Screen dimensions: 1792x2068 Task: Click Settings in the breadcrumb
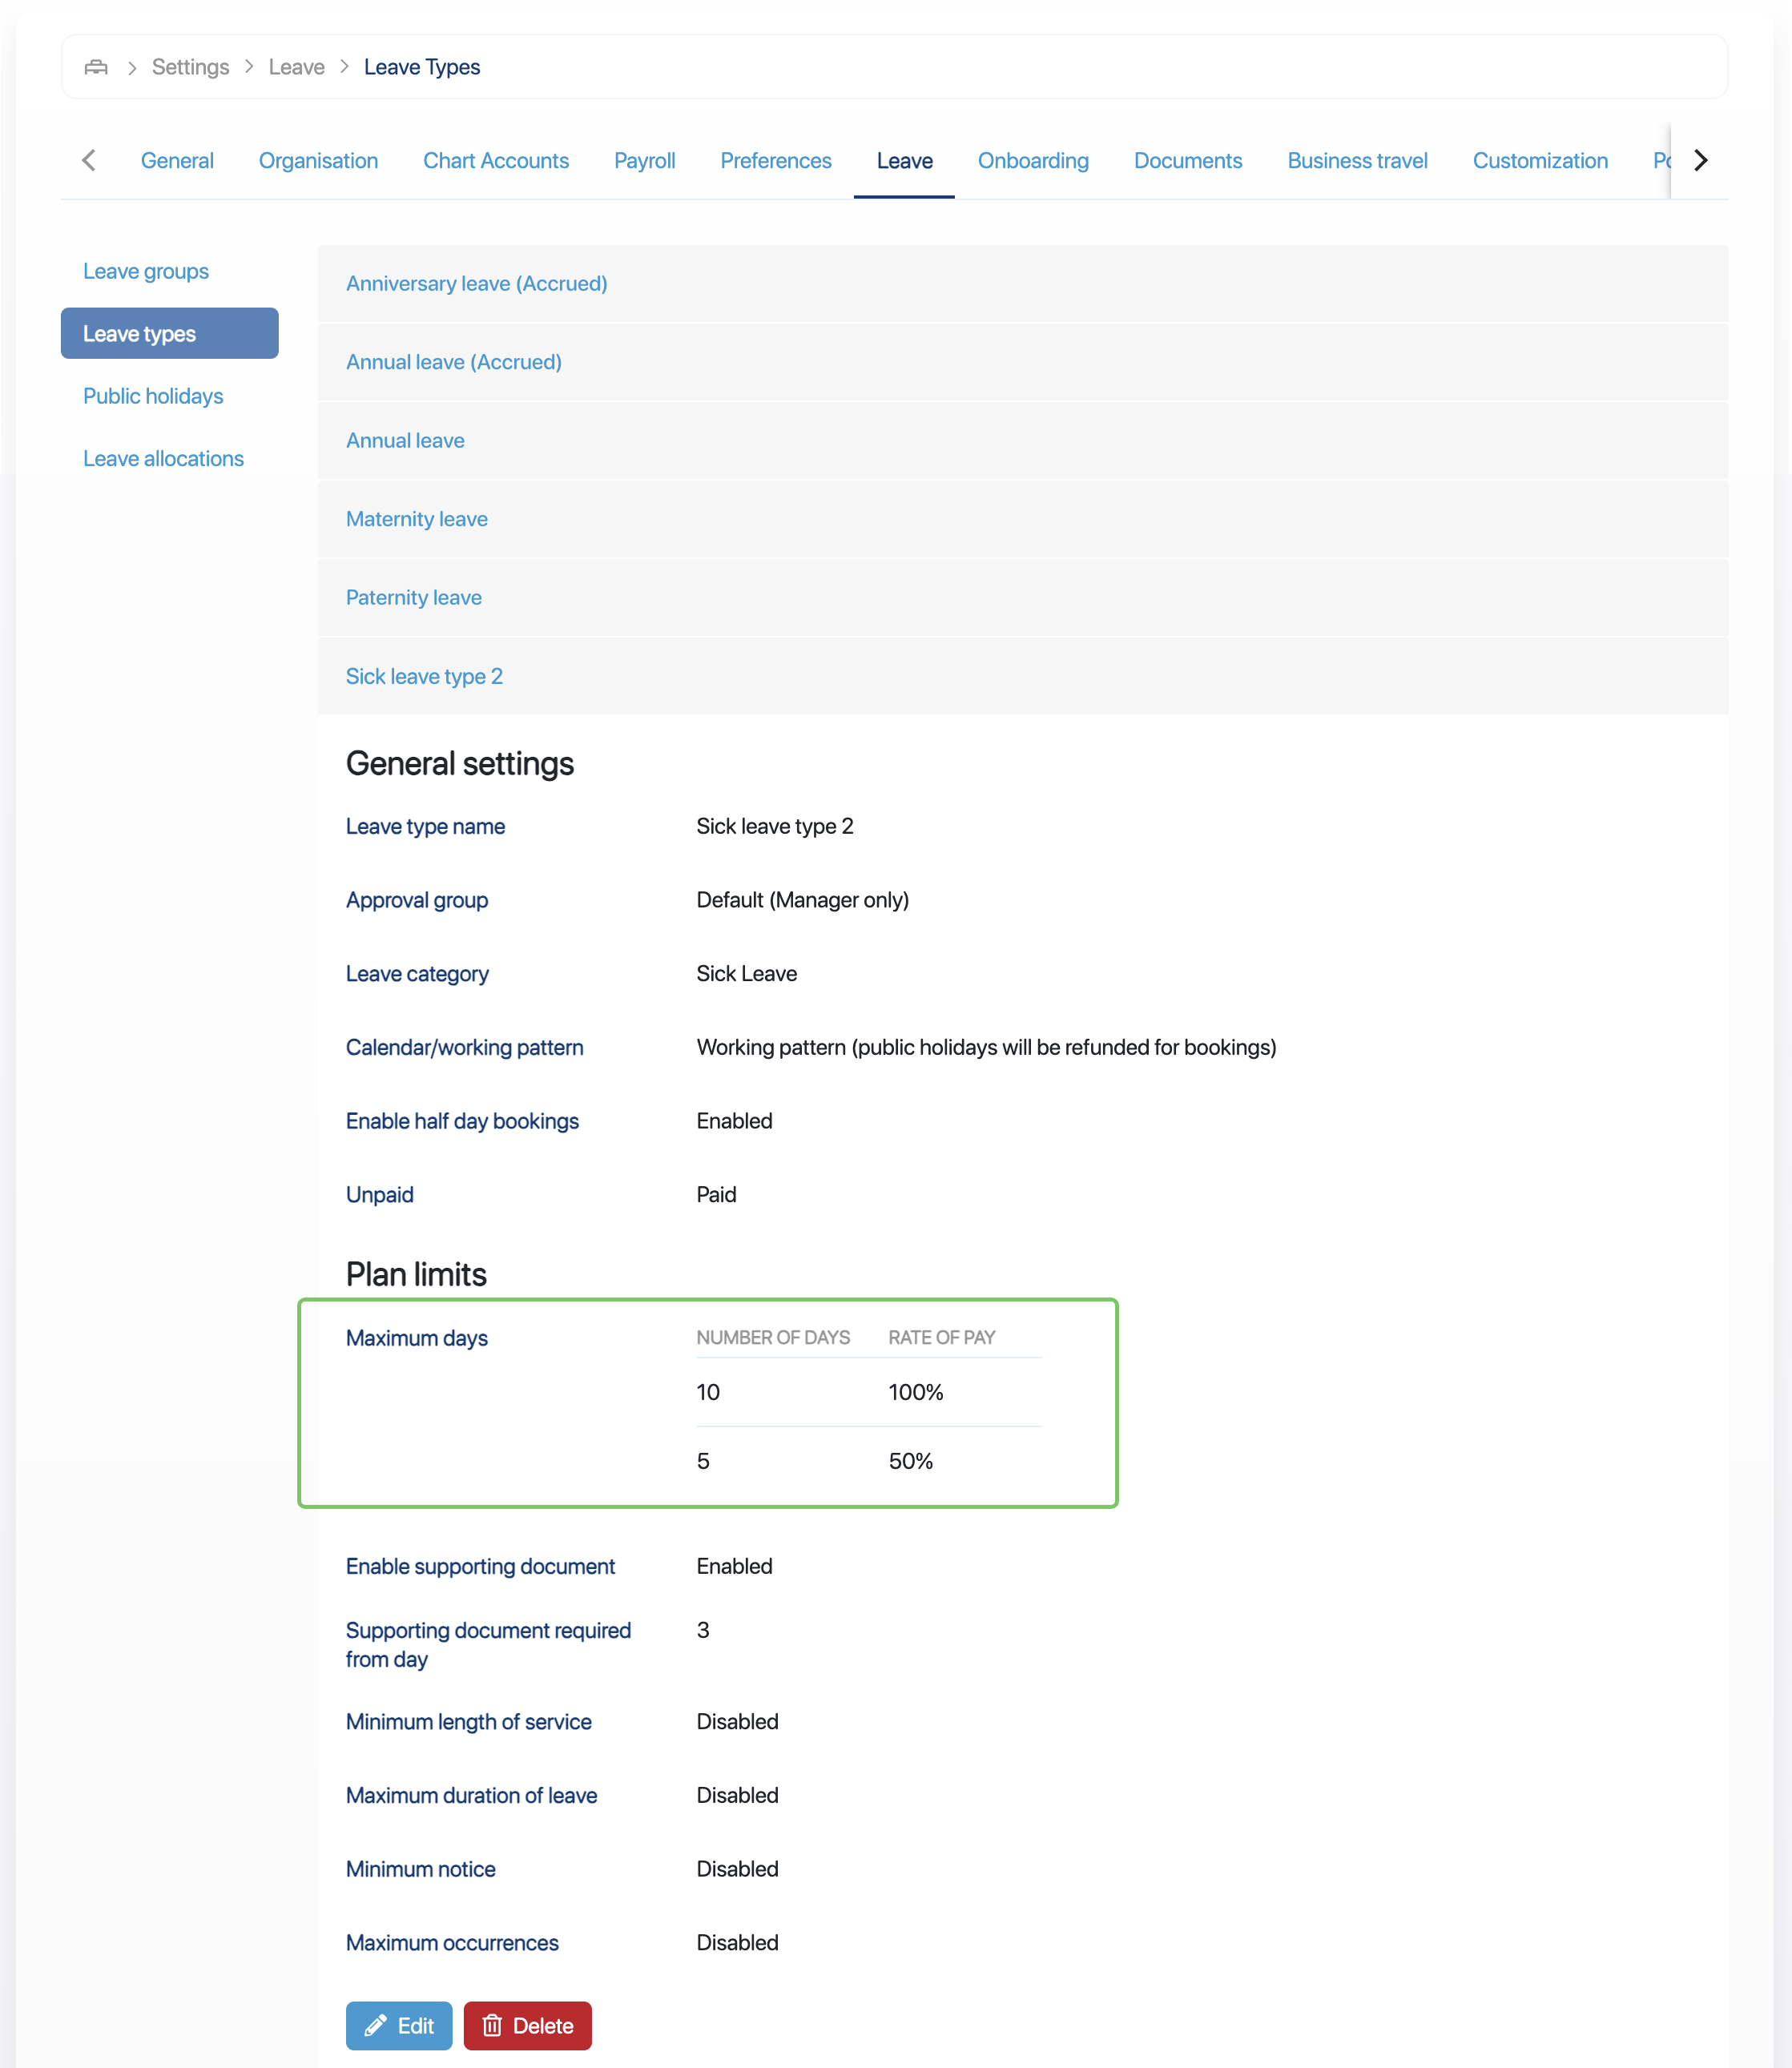[x=190, y=67]
